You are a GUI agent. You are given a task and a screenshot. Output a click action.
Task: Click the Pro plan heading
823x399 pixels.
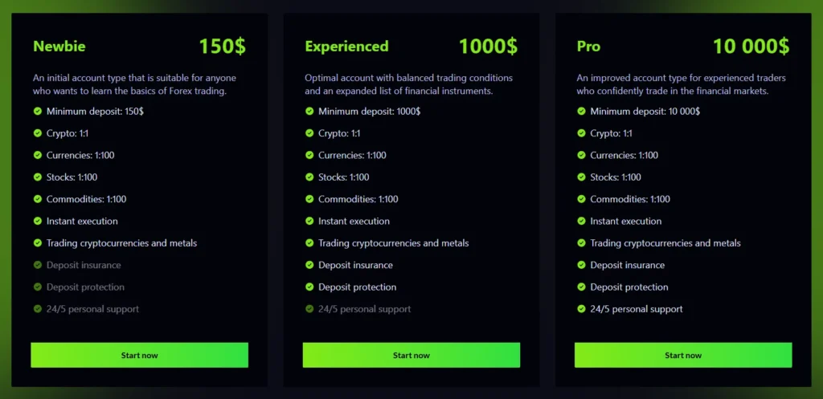pos(588,47)
